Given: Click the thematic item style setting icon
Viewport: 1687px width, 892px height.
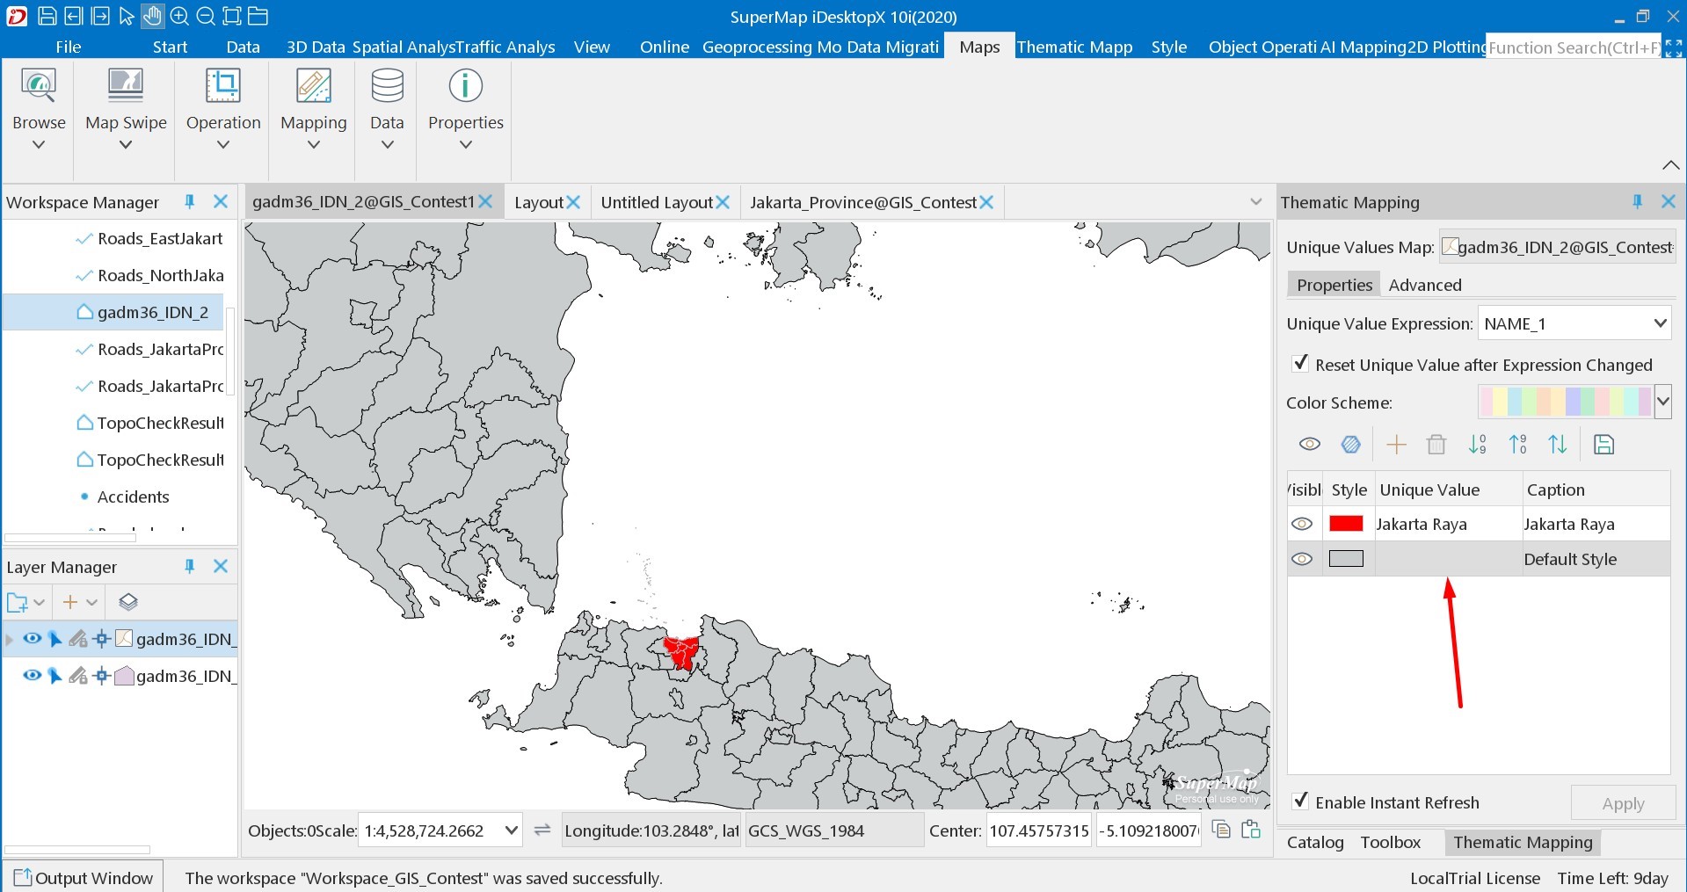Looking at the screenshot, I should (1351, 445).
